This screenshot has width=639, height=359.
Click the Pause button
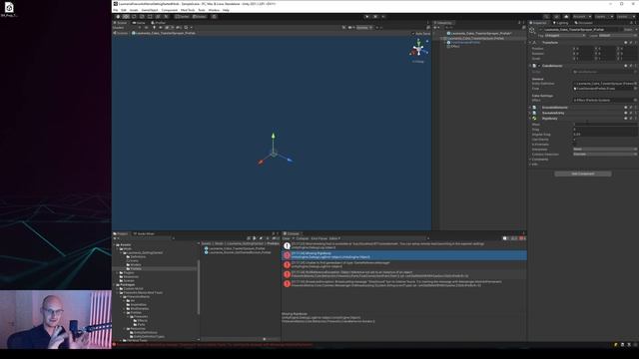[x=375, y=17]
